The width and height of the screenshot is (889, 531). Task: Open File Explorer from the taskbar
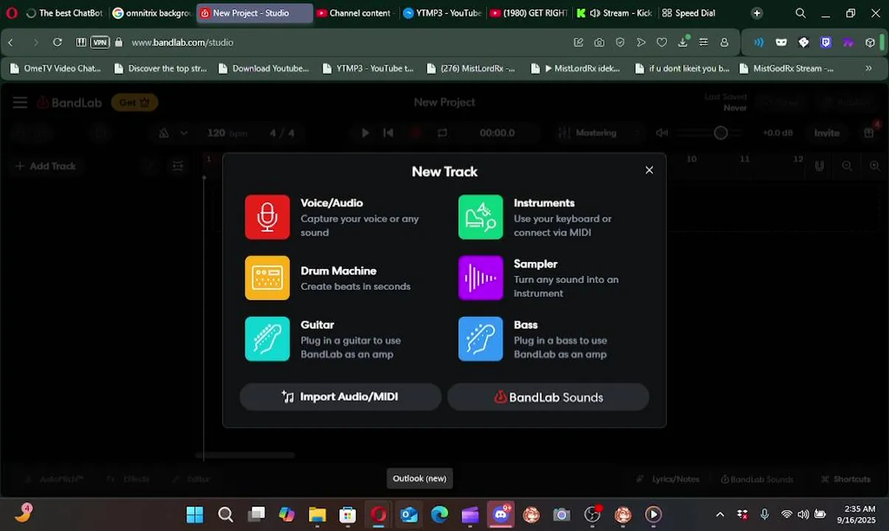317,514
